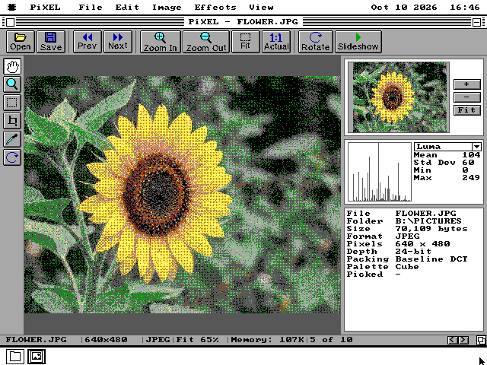Click the File value 'FLOWER.JPG' in info panel

click(426, 214)
